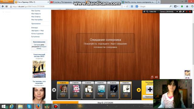Click the woman's face ad image
The width and height of the screenshot is (194, 109).
tap(39, 95)
